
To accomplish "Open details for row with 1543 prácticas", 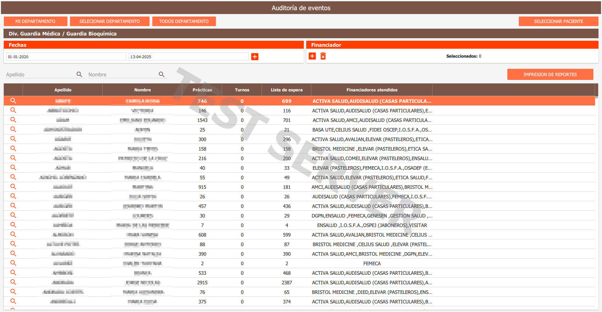I will 13,120.
